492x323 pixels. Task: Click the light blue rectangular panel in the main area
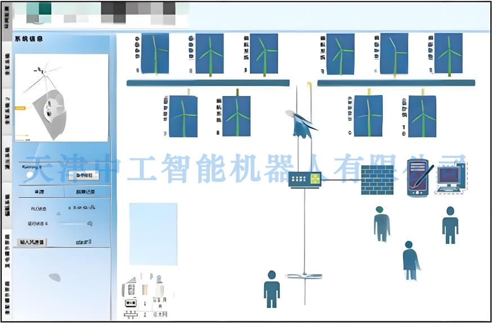154,234
